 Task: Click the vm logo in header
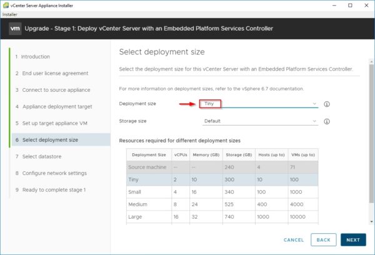click(15, 29)
